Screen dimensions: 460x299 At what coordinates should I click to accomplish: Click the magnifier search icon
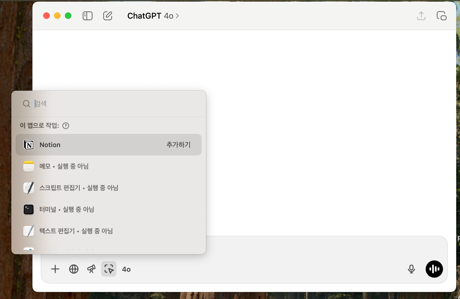pos(26,104)
